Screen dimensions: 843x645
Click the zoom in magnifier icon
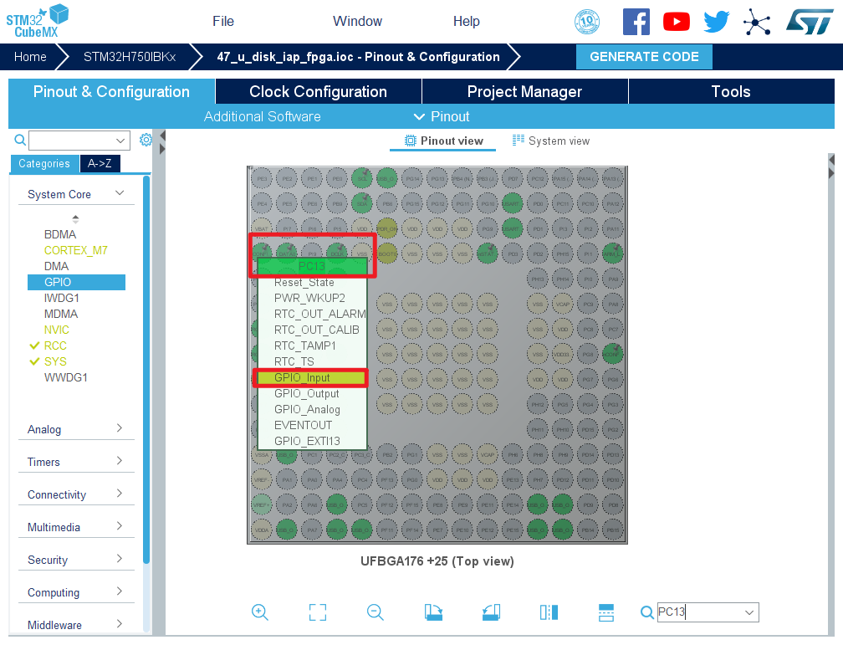pos(260,612)
